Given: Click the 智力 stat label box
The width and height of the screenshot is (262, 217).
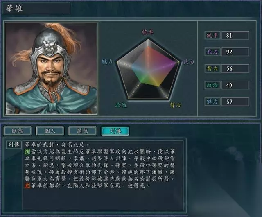Looking at the screenshot, I should click(212, 68).
